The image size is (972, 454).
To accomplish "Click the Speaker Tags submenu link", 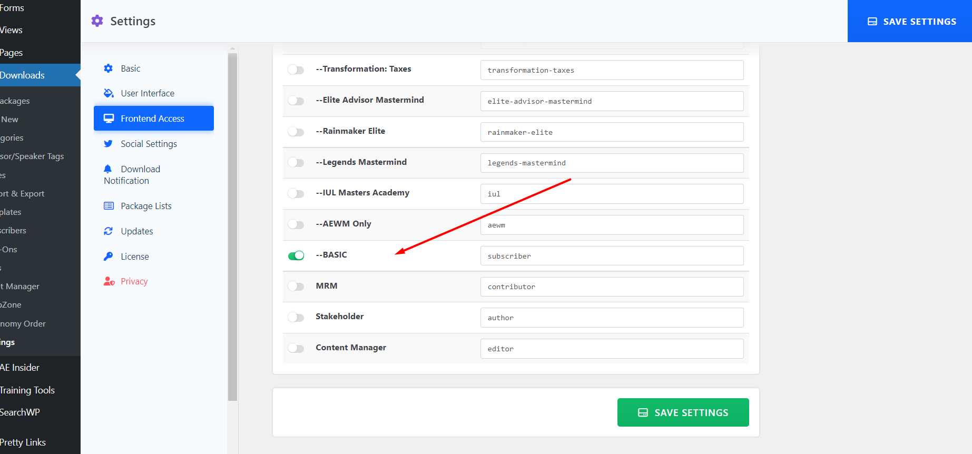I will pyautogui.click(x=32, y=156).
